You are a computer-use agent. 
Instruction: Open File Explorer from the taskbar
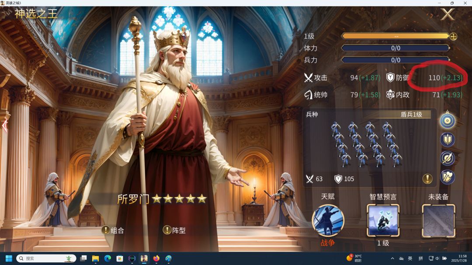coord(95,258)
